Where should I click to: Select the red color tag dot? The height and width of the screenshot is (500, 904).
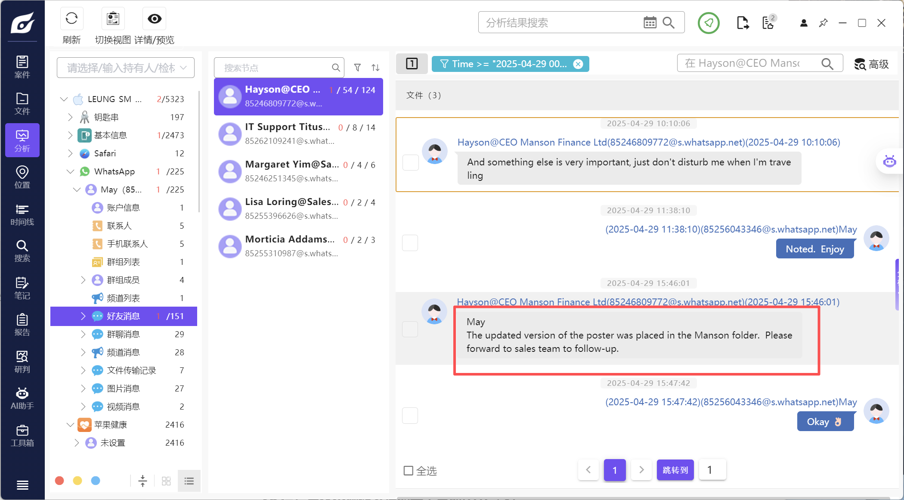(x=60, y=481)
